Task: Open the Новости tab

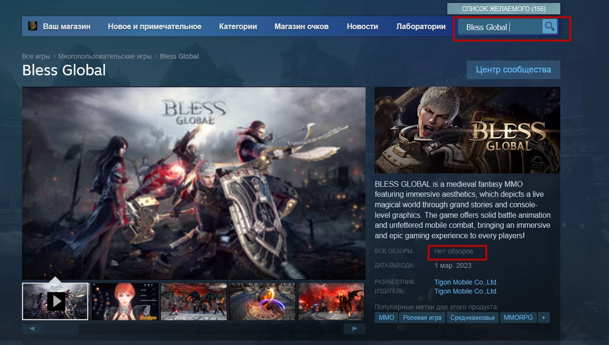Action: (362, 26)
